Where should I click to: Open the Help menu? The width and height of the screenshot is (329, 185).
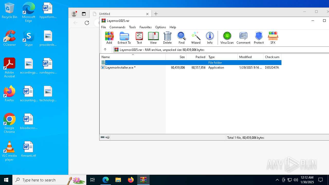pyautogui.click(x=173, y=27)
